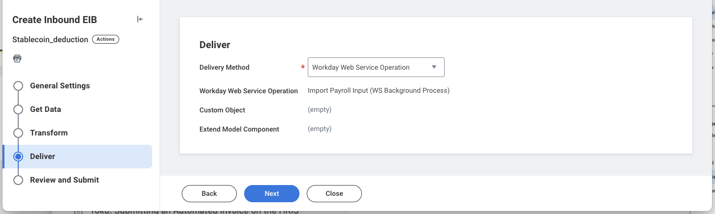Click the Back button
Viewport: 715px width, 214px height.
[x=209, y=193]
